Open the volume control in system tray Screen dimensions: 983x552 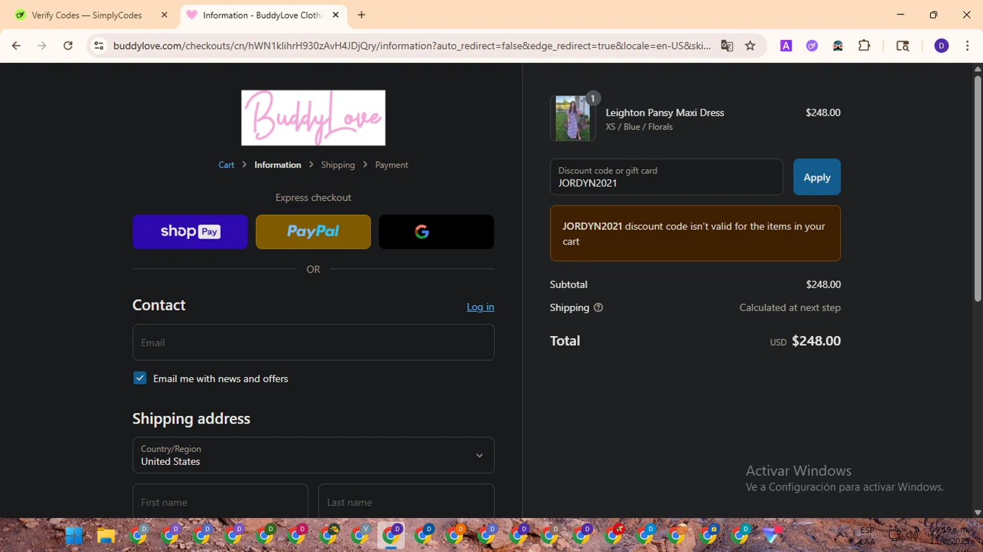(x=912, y=535)
